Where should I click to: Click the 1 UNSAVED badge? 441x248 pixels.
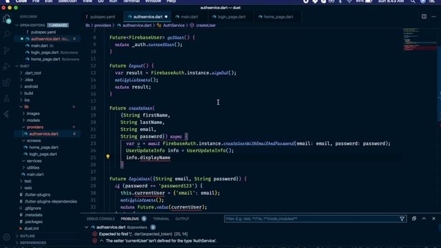click(x=58, y=25)
